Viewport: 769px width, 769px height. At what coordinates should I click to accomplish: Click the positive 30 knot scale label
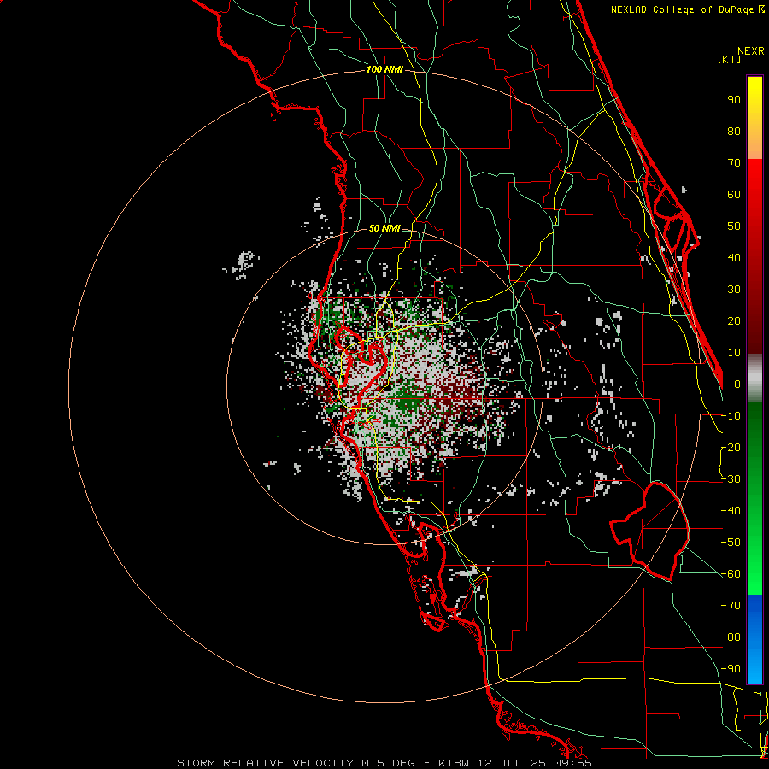[734, 290]
